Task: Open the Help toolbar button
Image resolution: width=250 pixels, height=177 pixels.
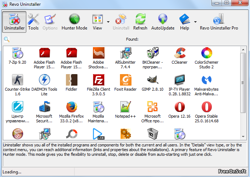Action: click(x=184, y=22)
